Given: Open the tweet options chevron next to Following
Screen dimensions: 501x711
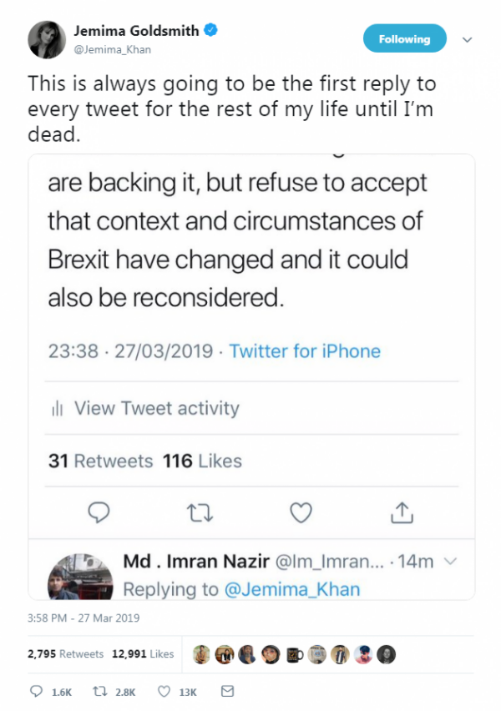Looking at the screenshot, I should [x=468, y=39].
